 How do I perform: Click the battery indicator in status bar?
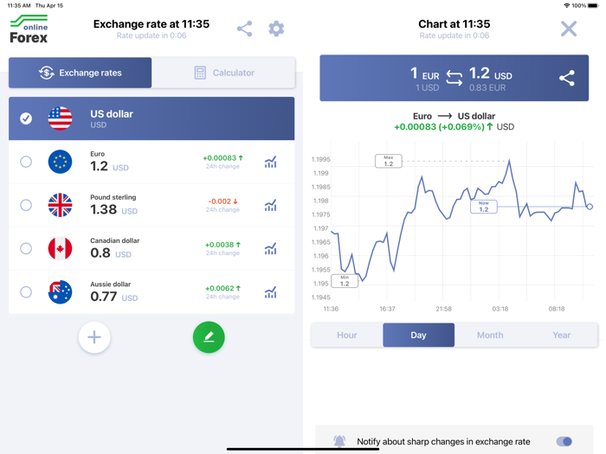(593, 5)
